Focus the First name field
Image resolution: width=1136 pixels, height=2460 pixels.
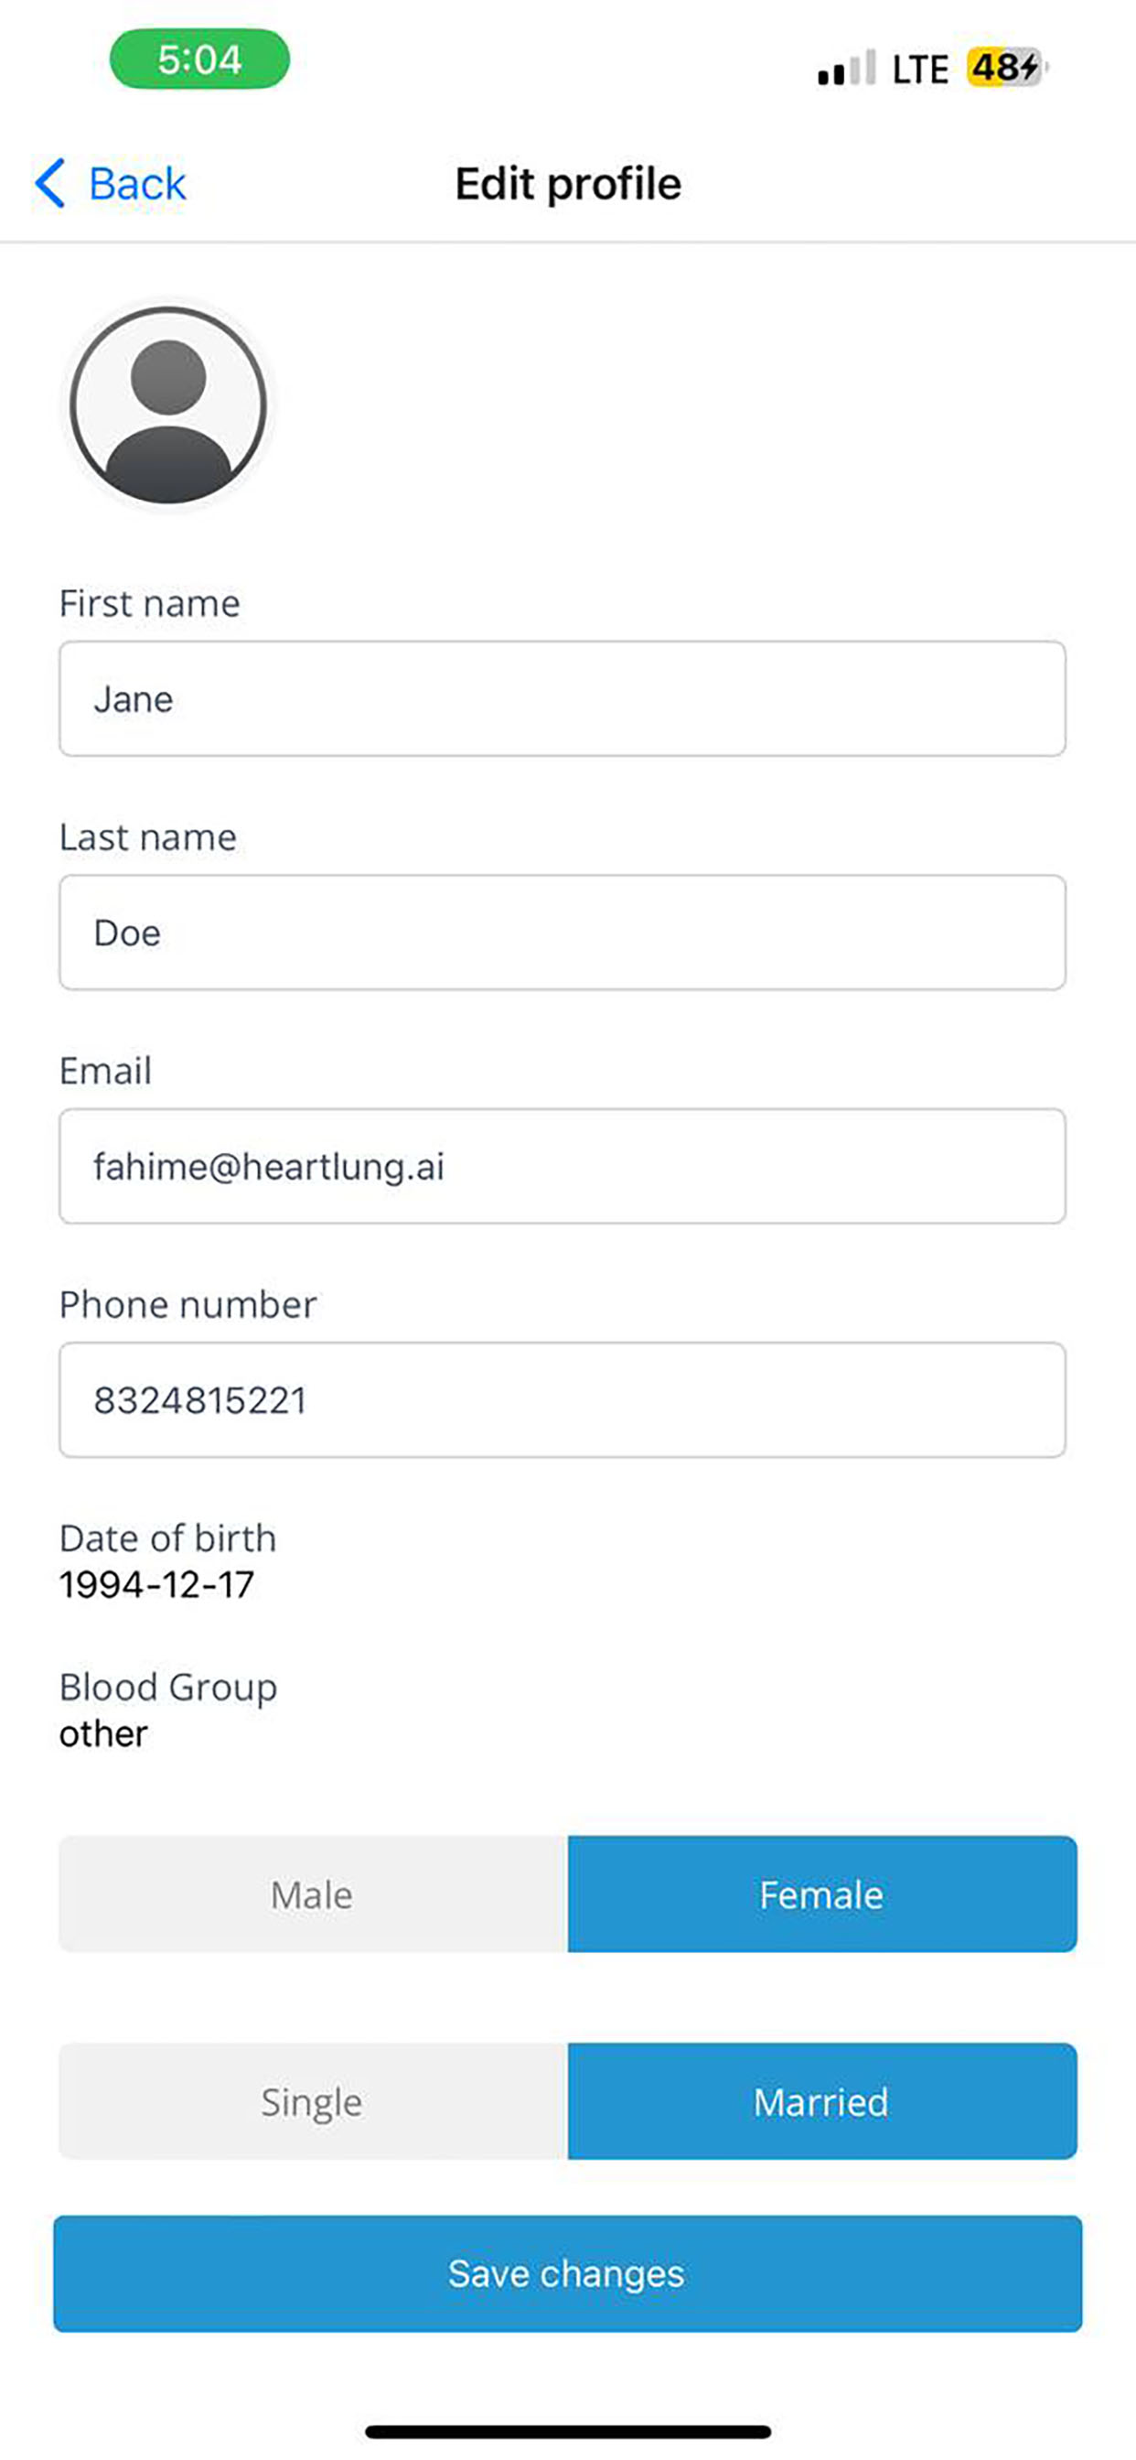point(563,699)
